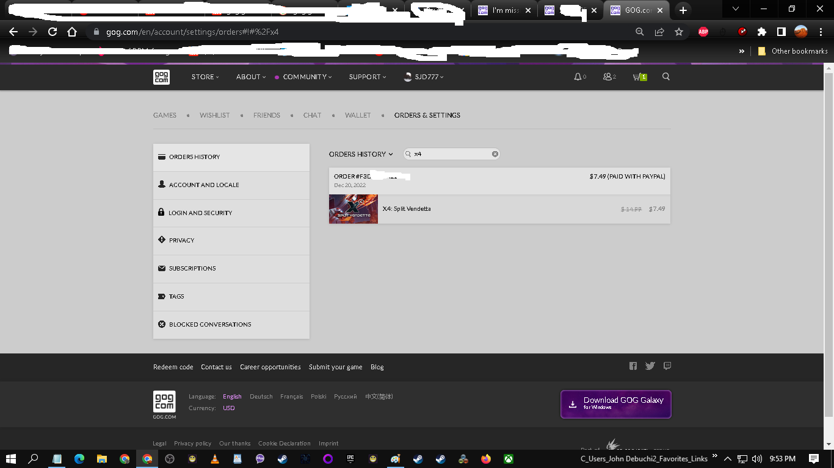Select ORDERS & SETTINGS tab
Image resolution: width=834 pixels, height=468 pixels.
tap(427, 115)
